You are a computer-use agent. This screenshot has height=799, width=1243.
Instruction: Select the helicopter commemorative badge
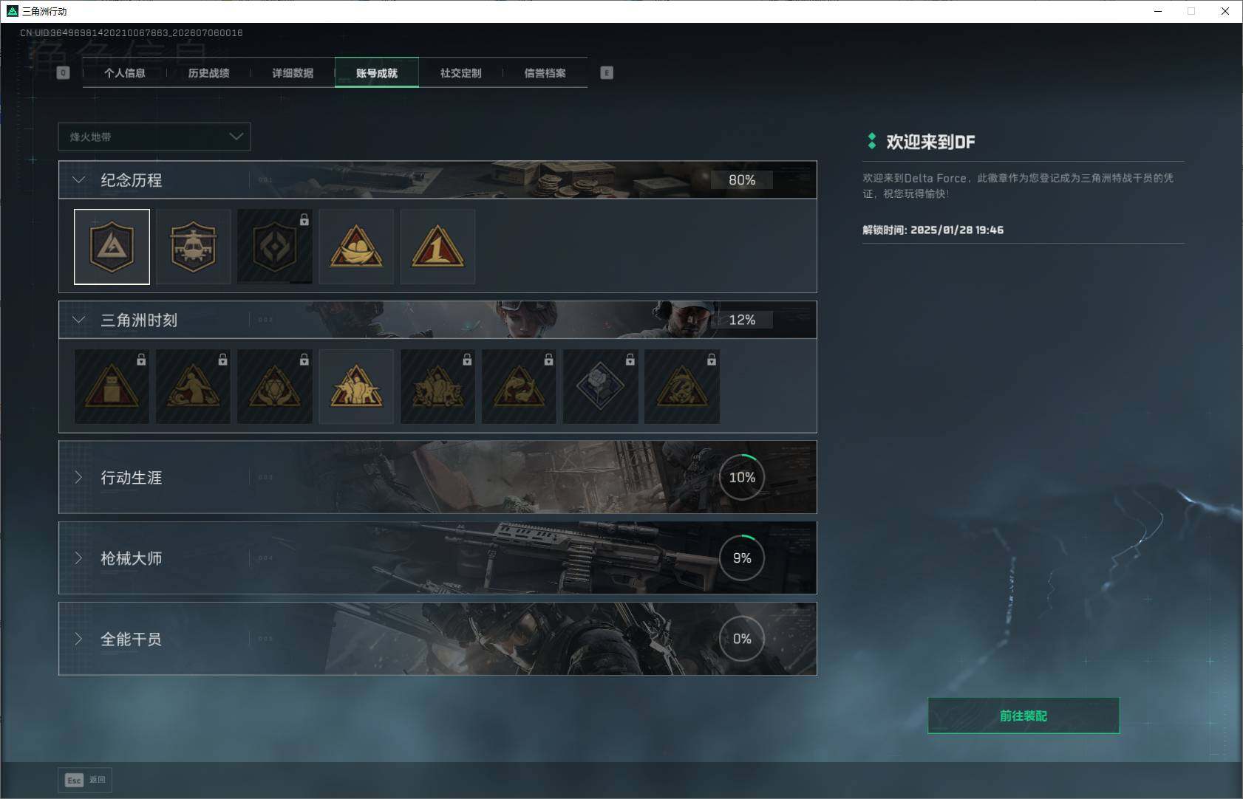click(193, 247)
